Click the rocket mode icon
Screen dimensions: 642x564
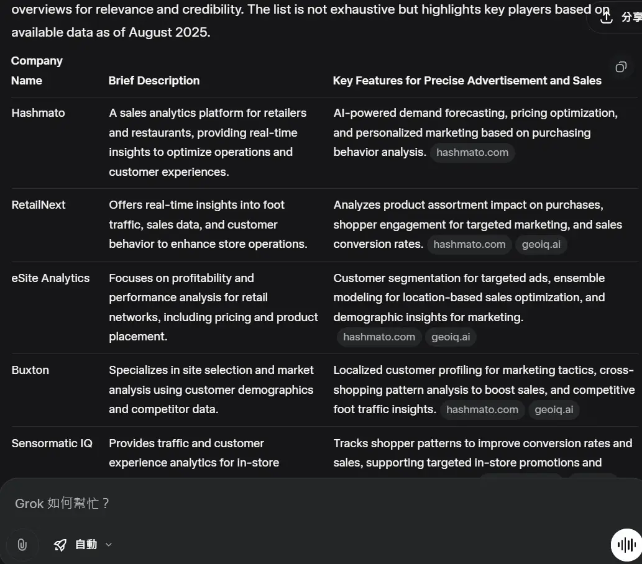tap(60, 545)
